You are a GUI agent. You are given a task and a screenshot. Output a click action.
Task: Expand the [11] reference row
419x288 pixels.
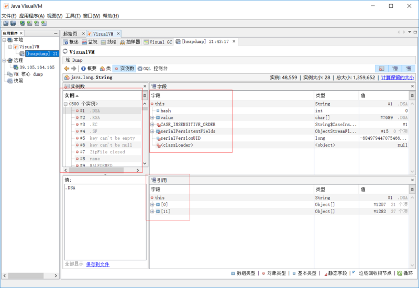(x=152, y=212)
